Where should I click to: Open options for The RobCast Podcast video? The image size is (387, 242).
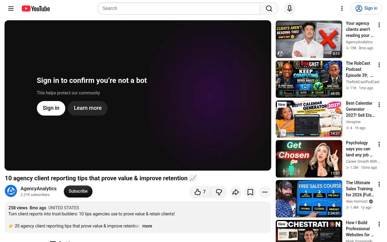point(379,65)
